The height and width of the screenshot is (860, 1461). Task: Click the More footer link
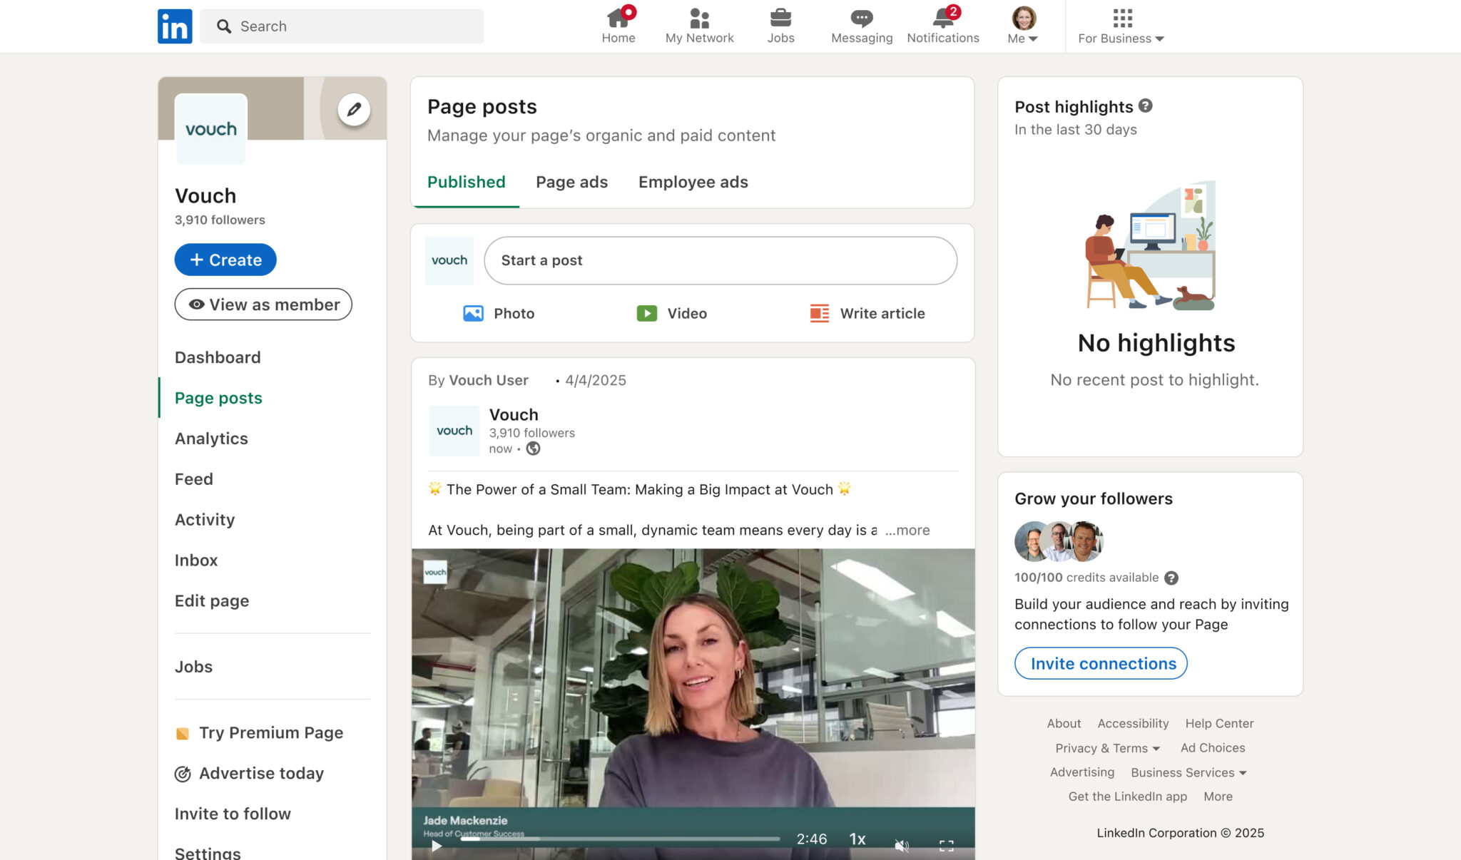[1218, 797]
